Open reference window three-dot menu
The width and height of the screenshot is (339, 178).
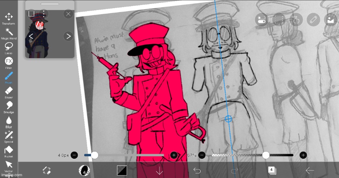(x=44, y=14)
